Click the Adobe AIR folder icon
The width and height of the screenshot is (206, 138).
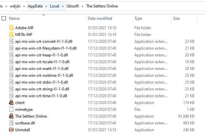click(x=12, y=28)
